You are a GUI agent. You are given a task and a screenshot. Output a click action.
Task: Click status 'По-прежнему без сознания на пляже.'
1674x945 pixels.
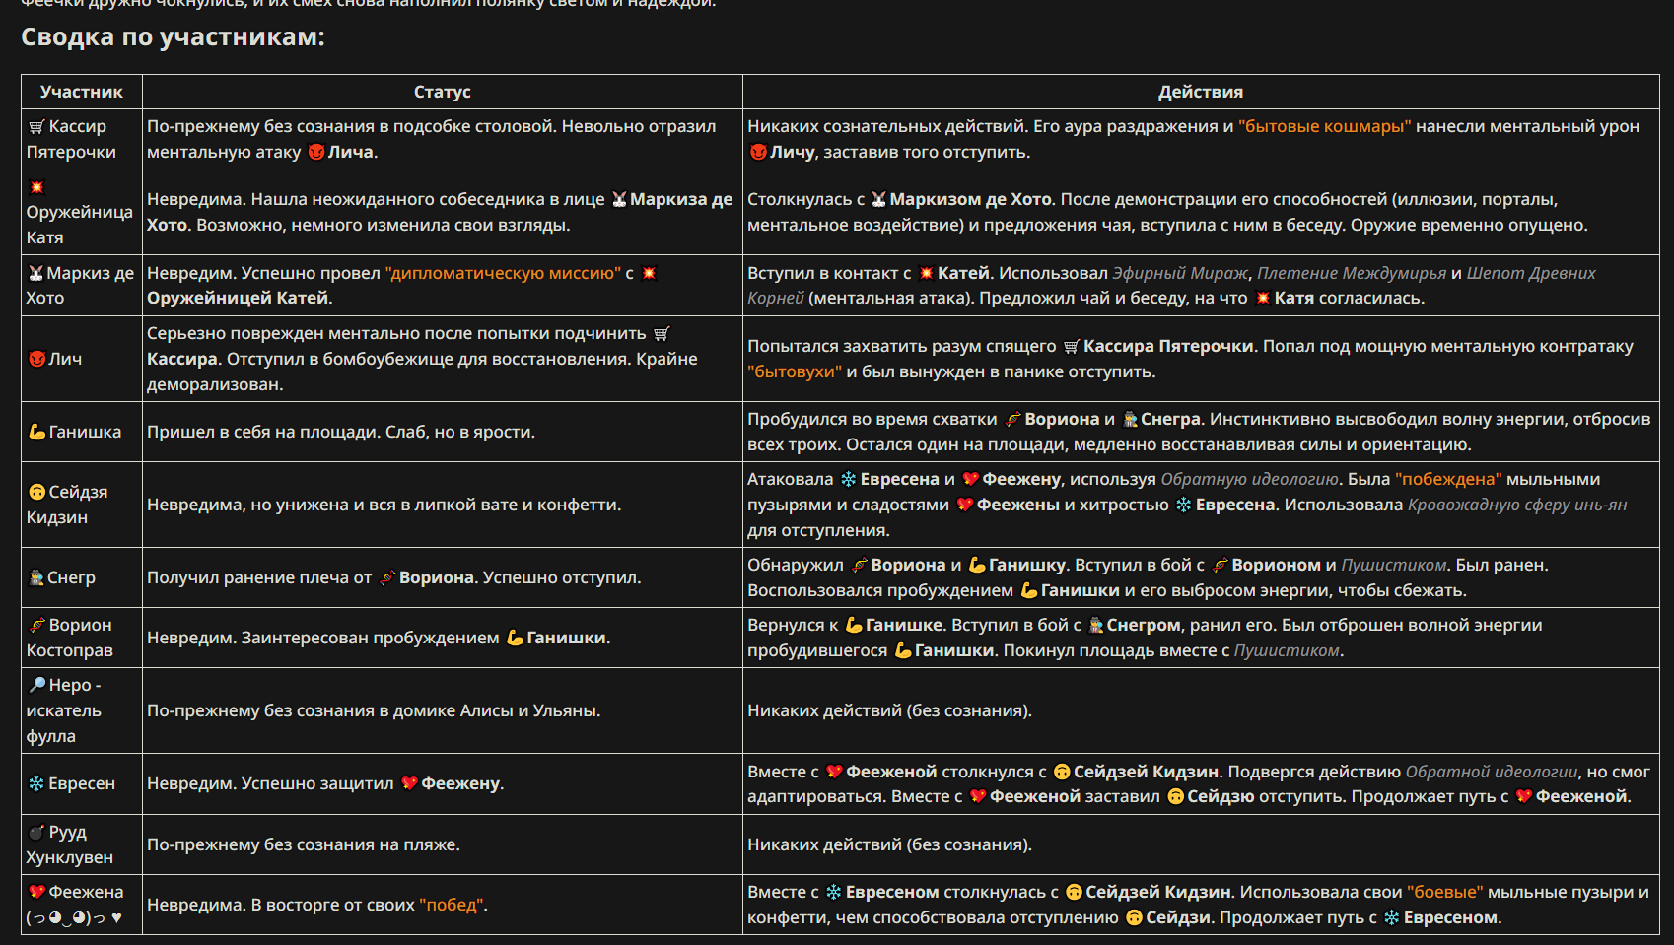coord(304,844)
